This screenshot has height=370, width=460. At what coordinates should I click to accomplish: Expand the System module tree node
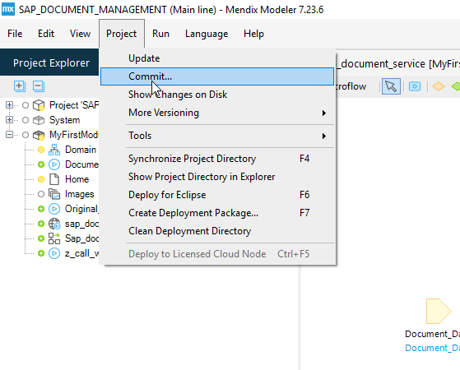pos(9,119)
